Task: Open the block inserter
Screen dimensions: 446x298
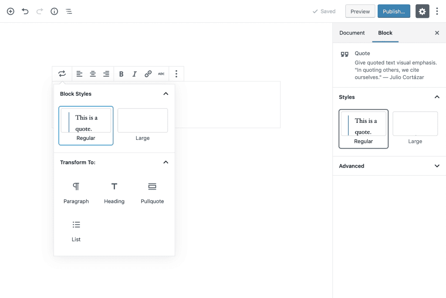Action: (10, 11)
